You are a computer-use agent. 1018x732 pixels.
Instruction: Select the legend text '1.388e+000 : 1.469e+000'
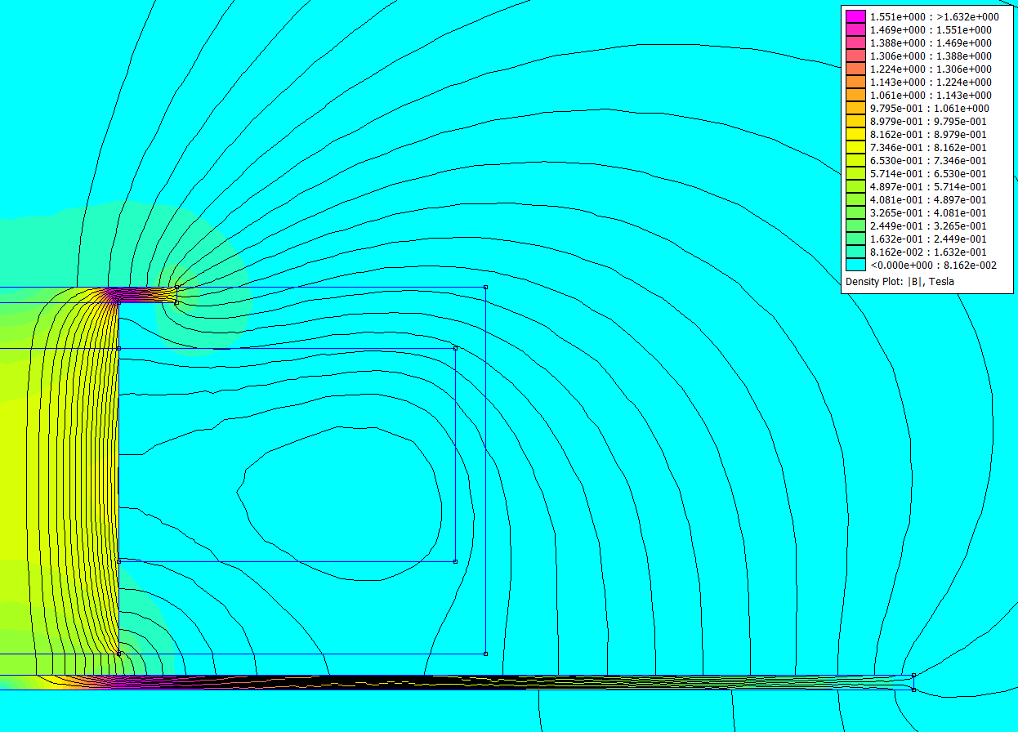coord(931,42)
